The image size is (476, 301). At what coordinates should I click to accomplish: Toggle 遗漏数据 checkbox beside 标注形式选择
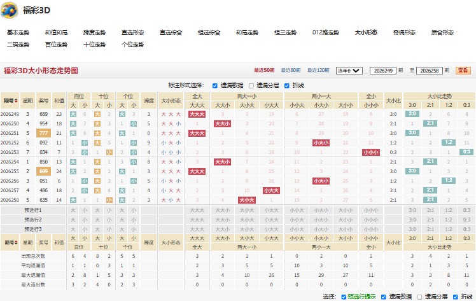coord(215,85)
